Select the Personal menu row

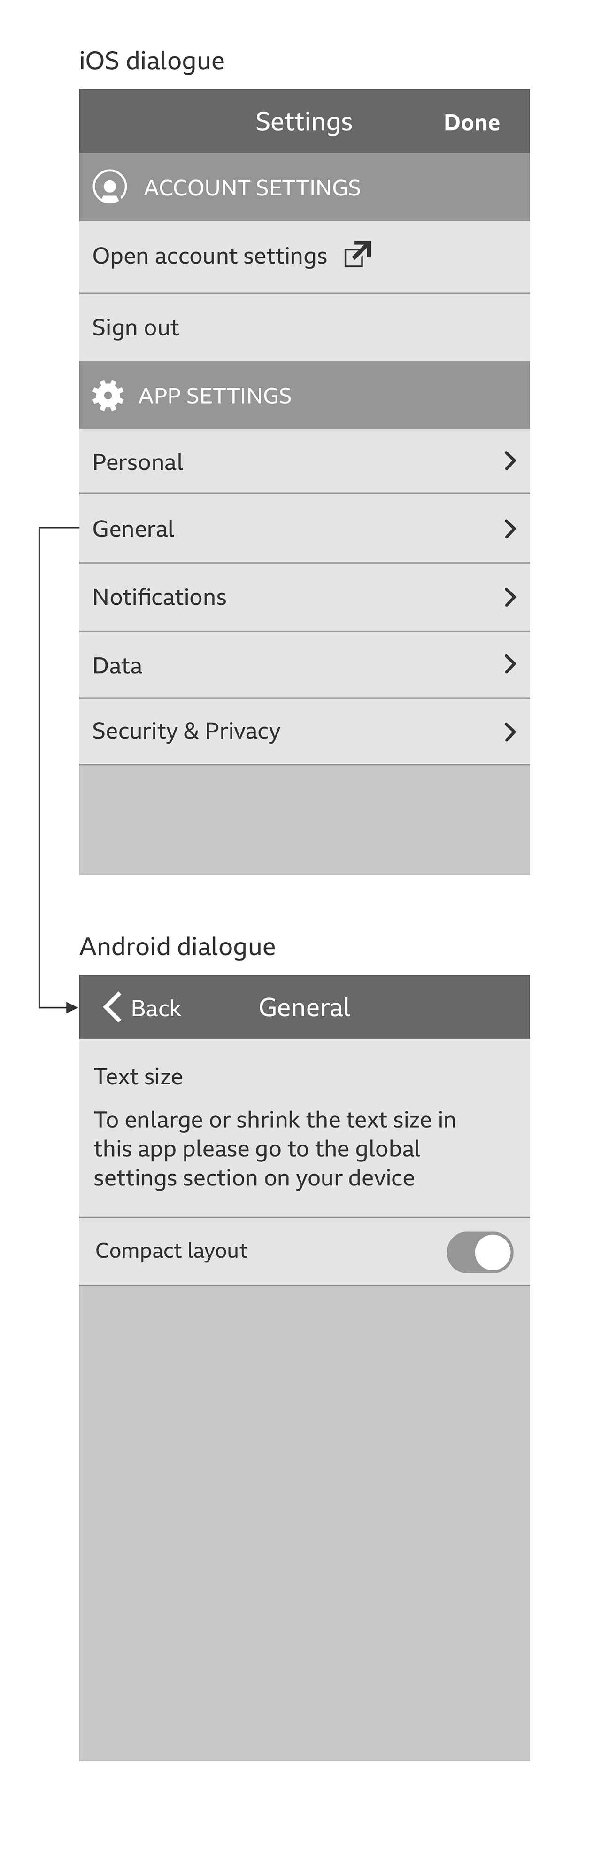138,463
